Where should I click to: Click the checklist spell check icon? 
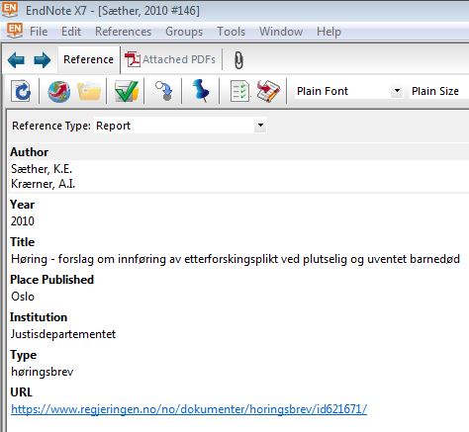[239, 91]
